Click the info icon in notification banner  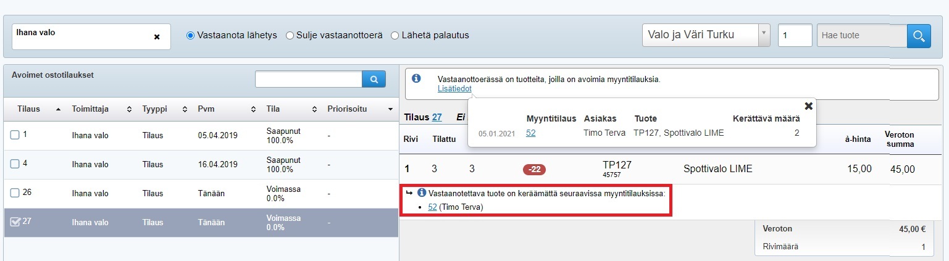416,78
